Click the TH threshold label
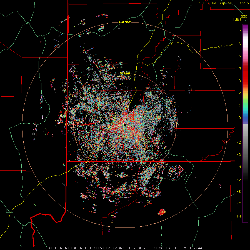This screenshot has height=250, width=250. 239,216
